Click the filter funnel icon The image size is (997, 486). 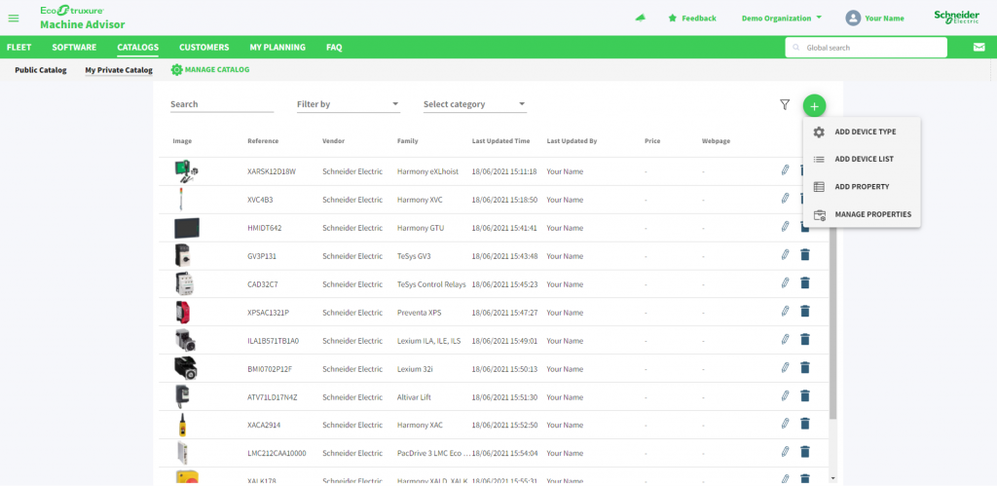(785, 104)
